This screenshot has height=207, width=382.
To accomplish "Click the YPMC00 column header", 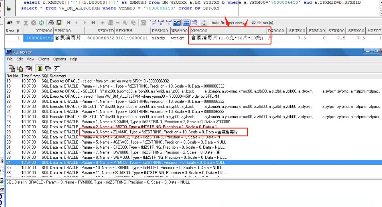I will [69, 31].
